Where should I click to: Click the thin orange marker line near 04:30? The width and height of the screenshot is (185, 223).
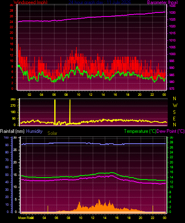[x=48, y=209]
